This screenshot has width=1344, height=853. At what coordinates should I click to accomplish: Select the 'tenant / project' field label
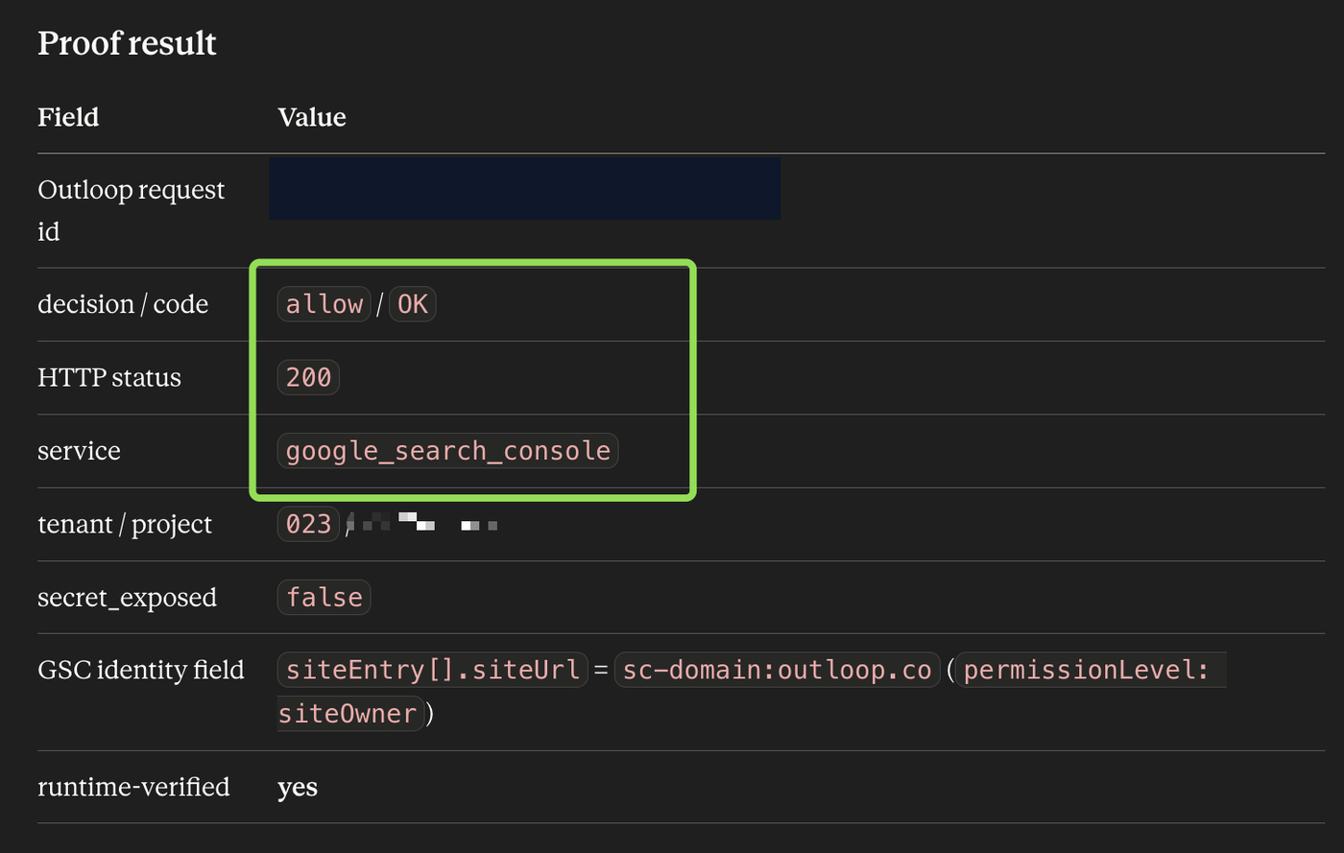125,524
